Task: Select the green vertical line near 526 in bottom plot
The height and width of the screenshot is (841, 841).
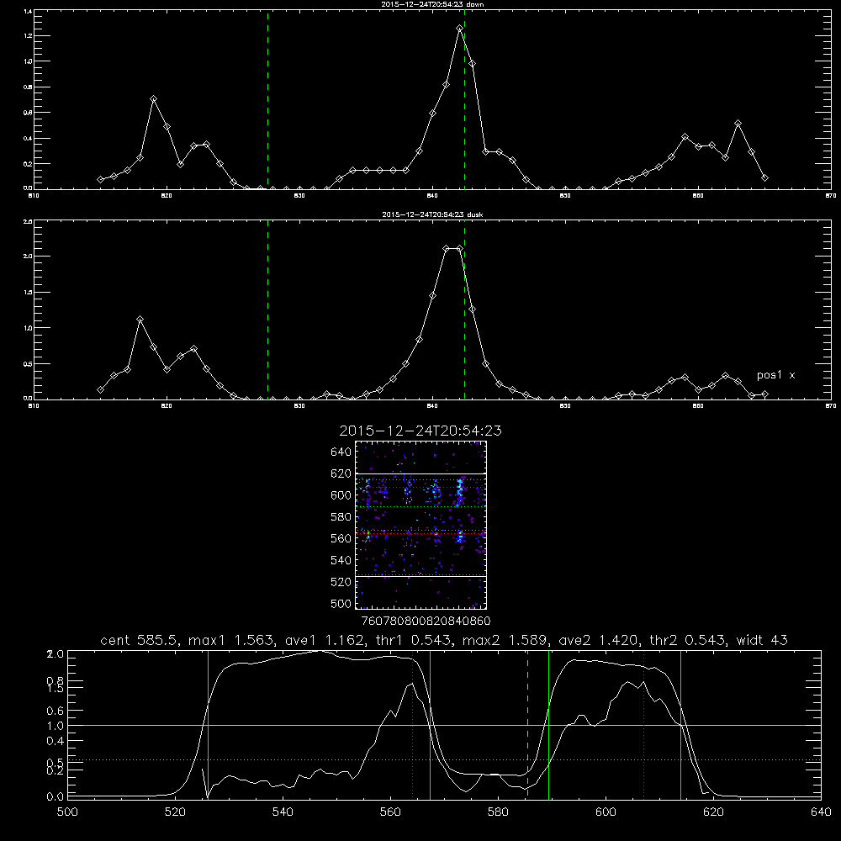Action: click(208, 724)
